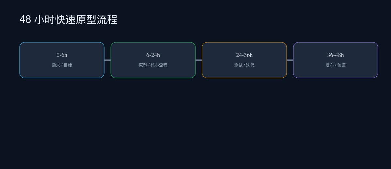Click the 发布 text in purple card

pos(330,65)
